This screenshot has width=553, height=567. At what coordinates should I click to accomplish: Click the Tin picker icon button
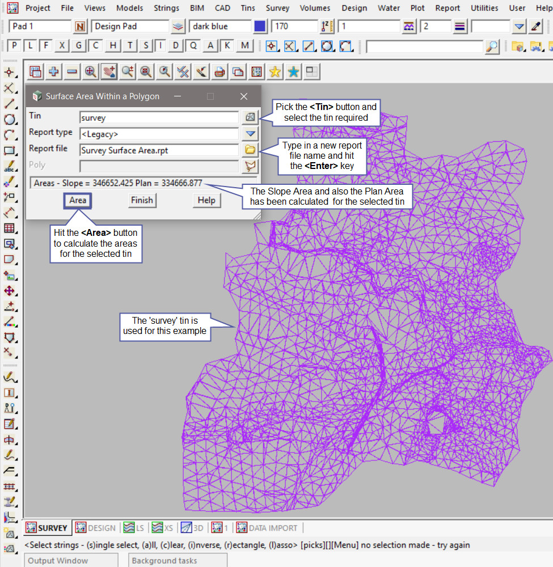click(250, 117)
